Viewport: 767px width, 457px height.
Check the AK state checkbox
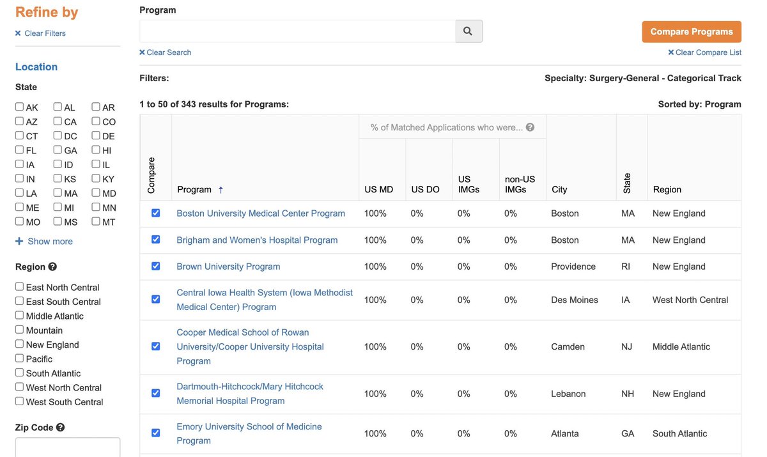19,107
